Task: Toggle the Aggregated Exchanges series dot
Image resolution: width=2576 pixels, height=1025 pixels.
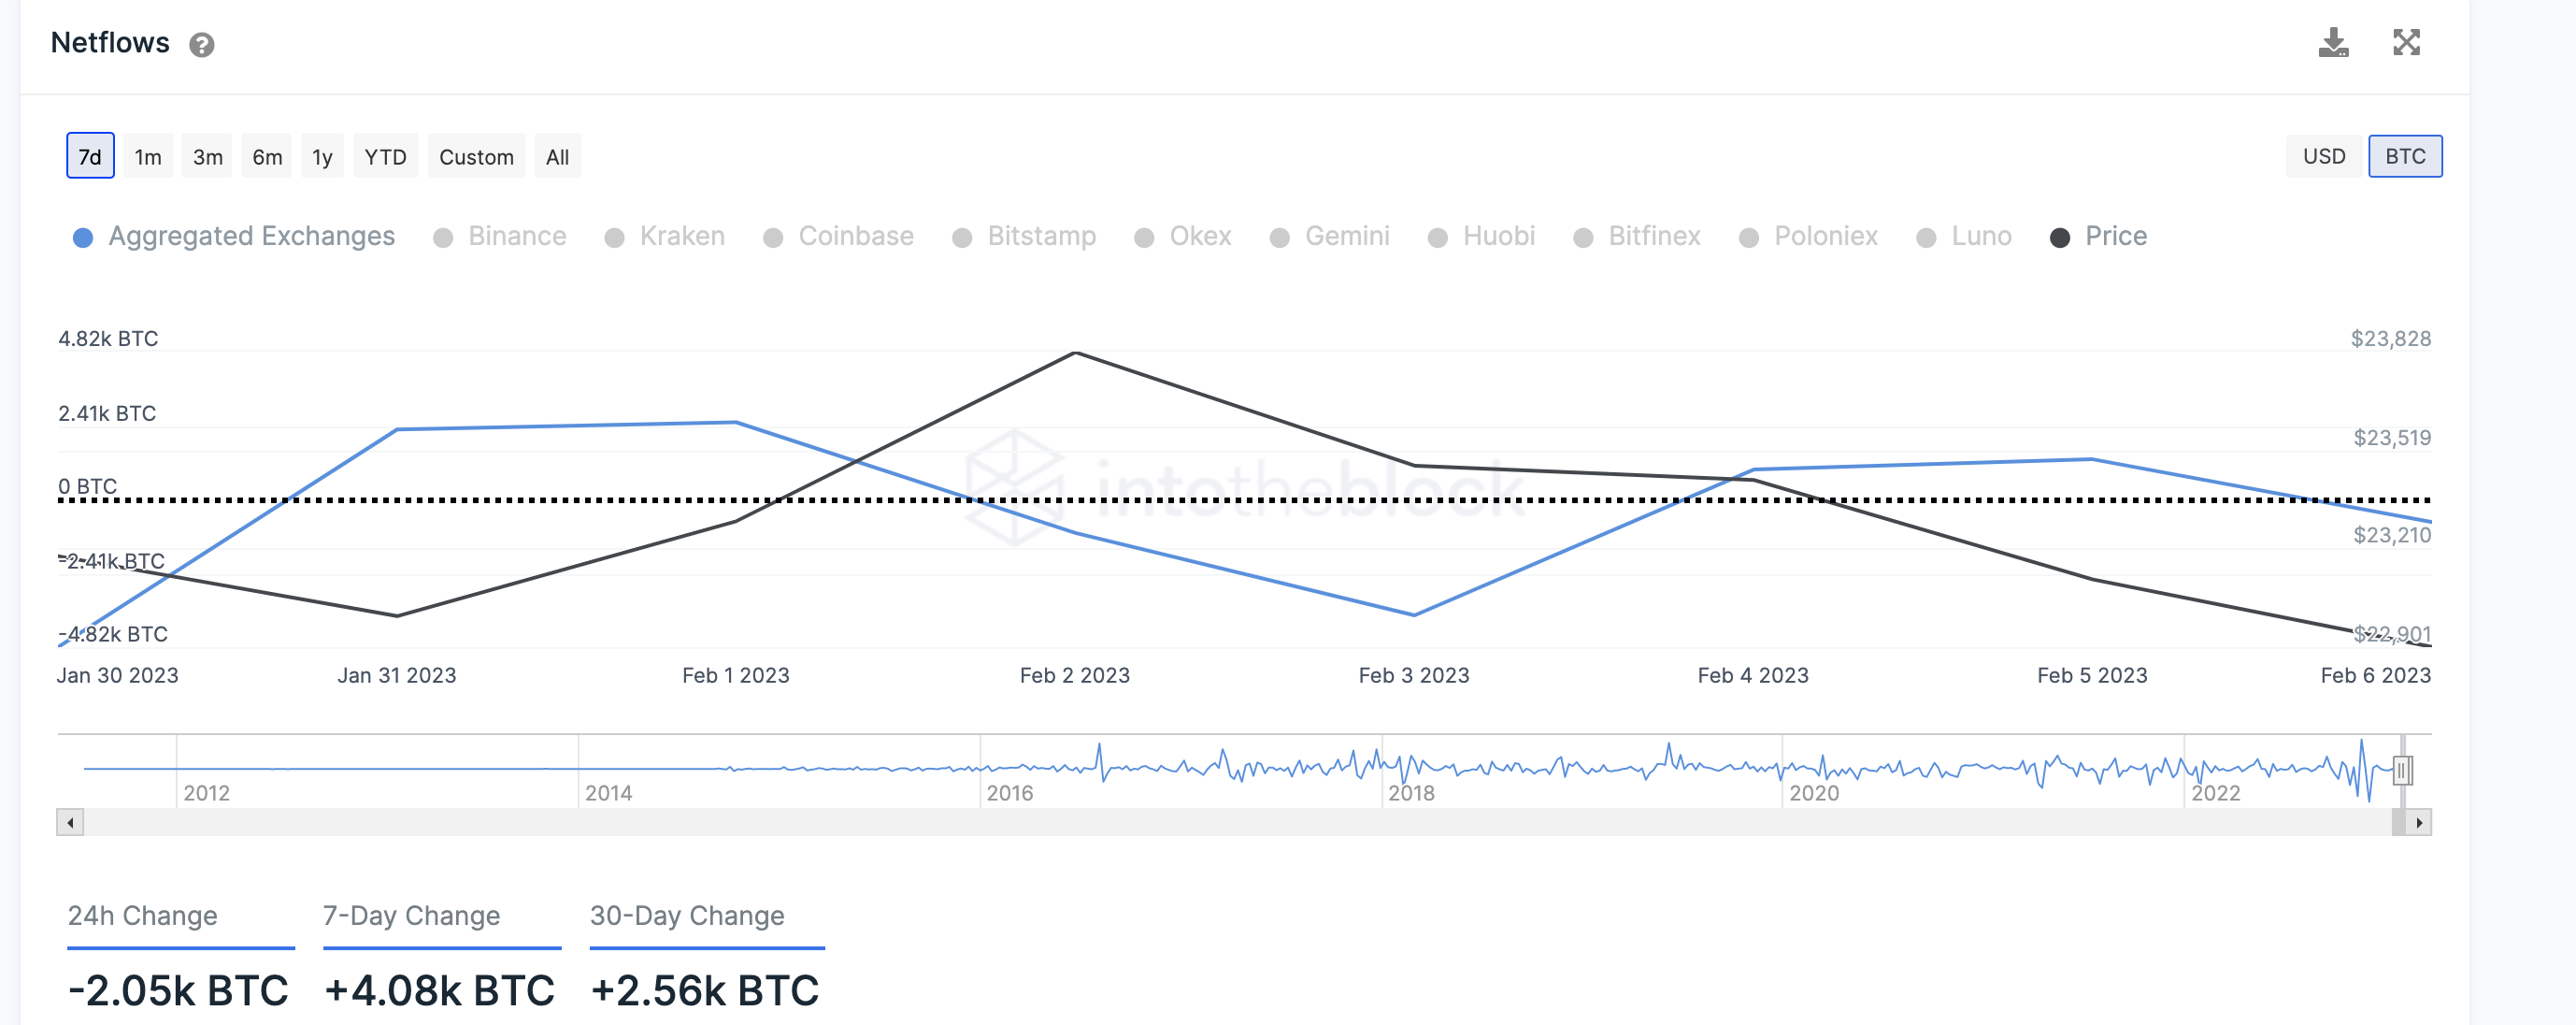Action: (x=83, y=238)
